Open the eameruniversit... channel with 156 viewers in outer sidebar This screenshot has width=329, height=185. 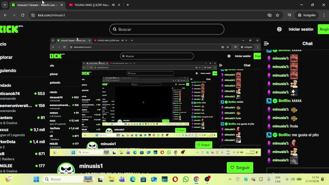(x=23, y=108)
